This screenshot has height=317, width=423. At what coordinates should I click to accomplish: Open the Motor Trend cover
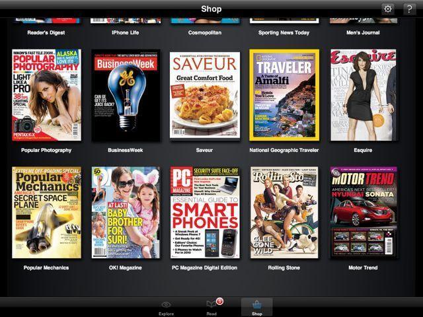[x=364, y=213]
